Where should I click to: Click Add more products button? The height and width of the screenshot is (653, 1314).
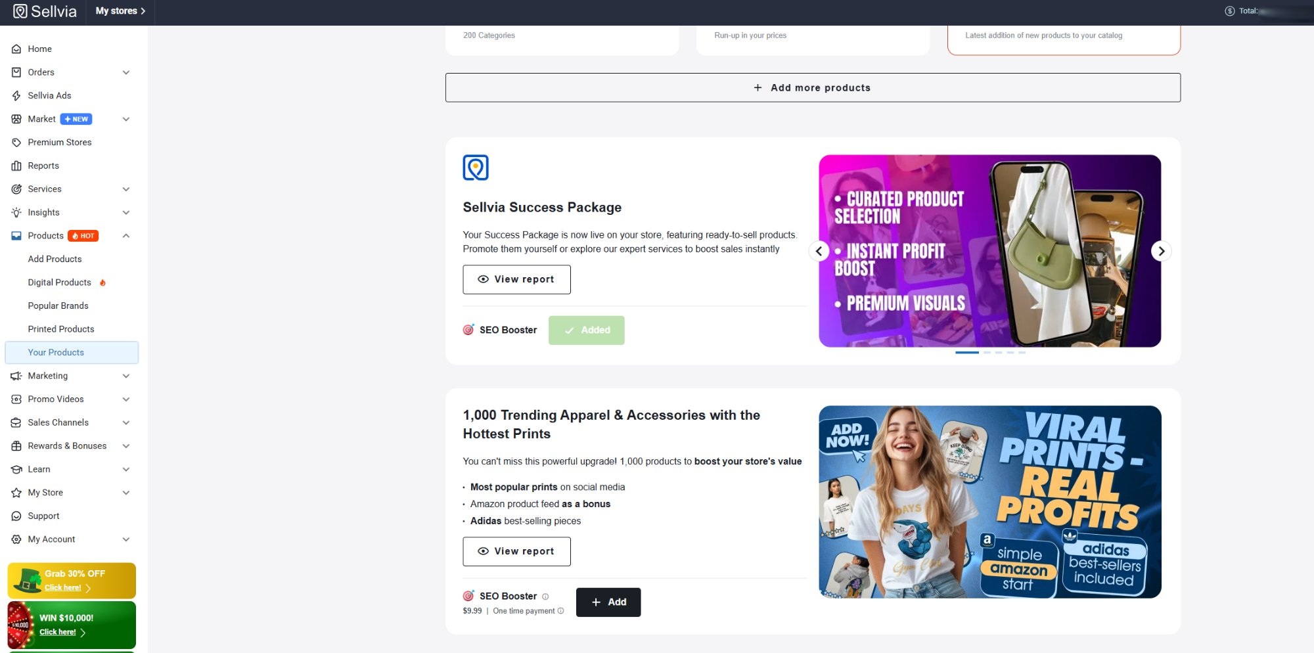[x=813, y=88]
